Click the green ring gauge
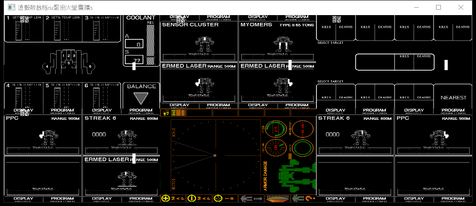 point(303,148)
